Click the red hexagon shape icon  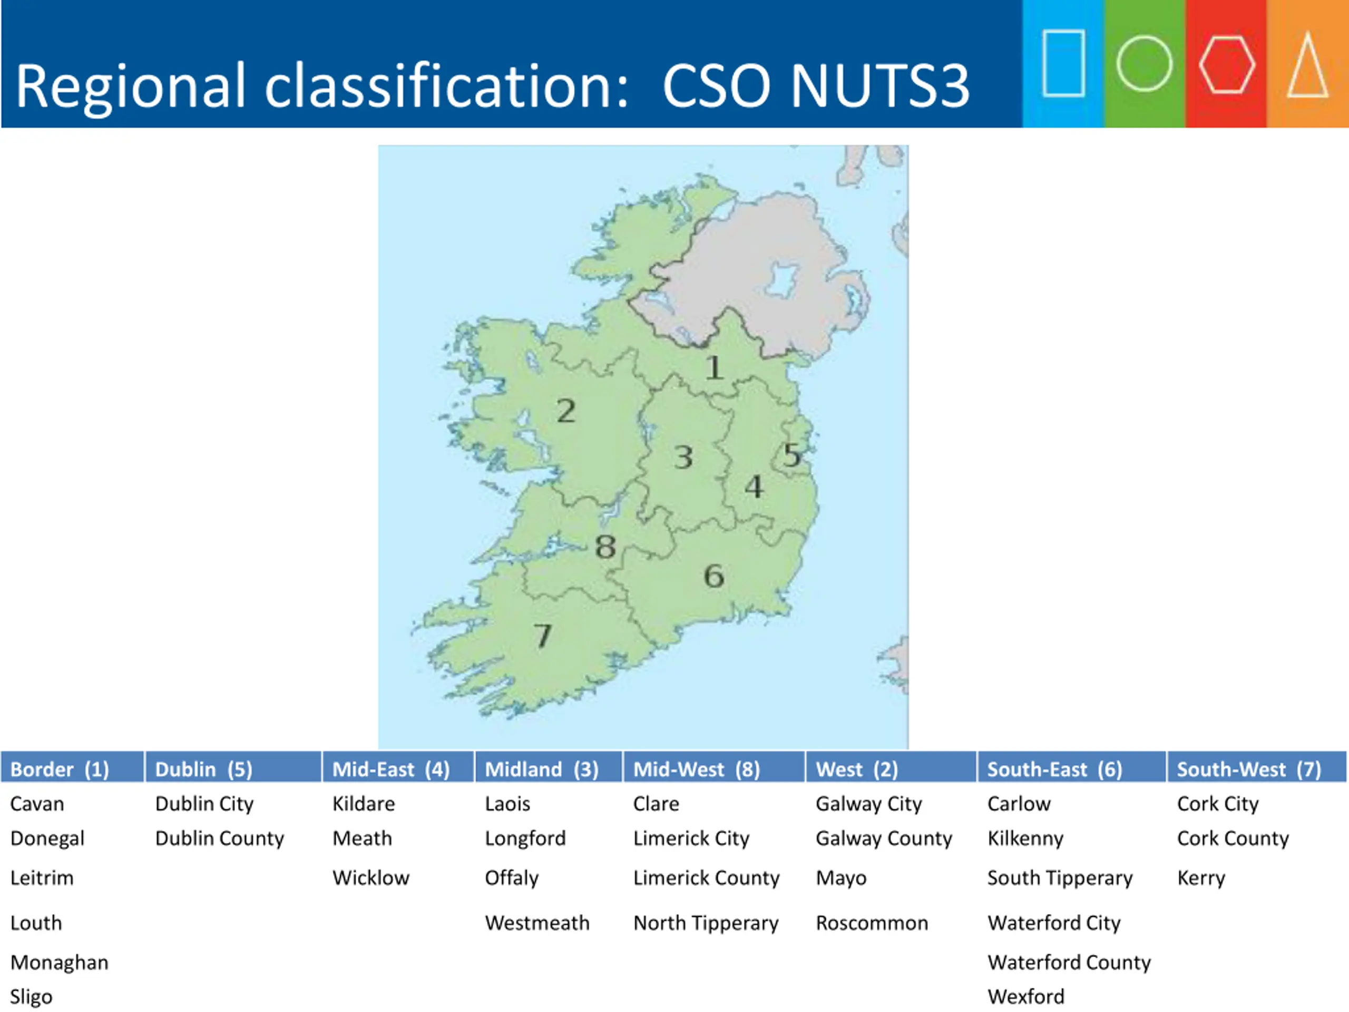[1226, 64]
